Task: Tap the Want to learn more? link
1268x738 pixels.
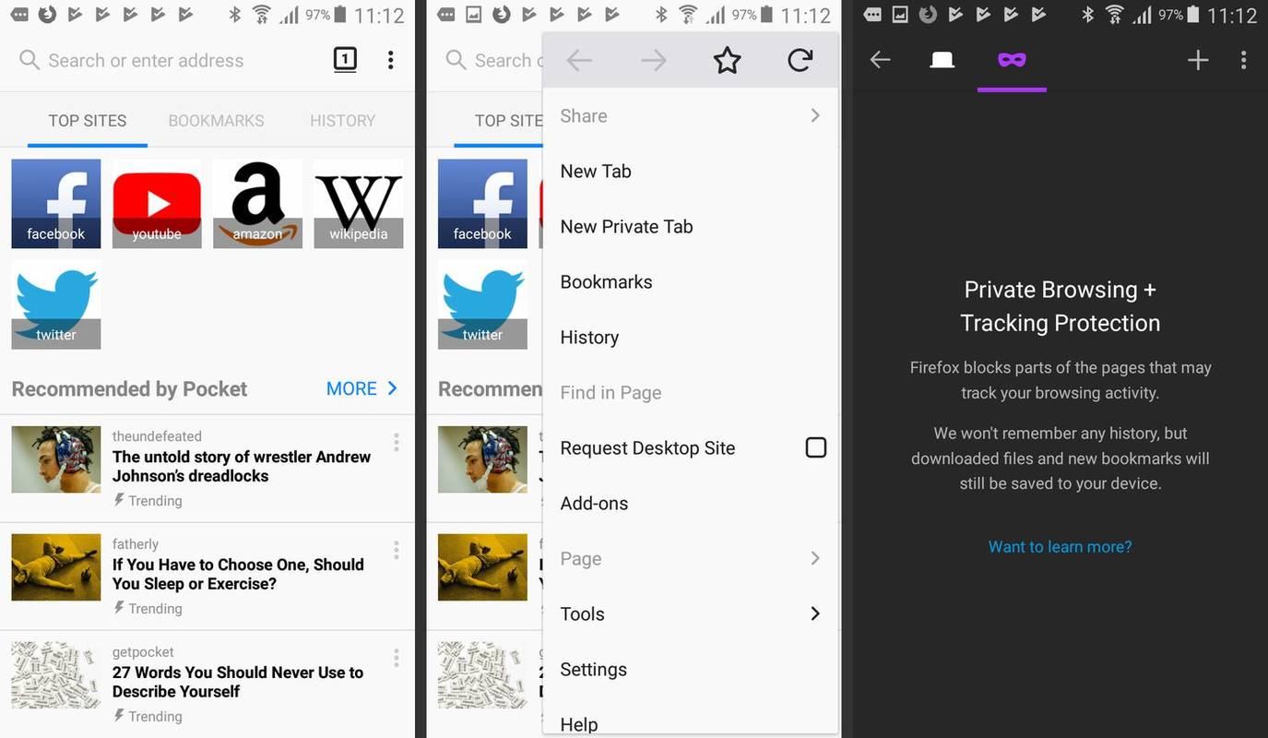Action: (1061, 547)
